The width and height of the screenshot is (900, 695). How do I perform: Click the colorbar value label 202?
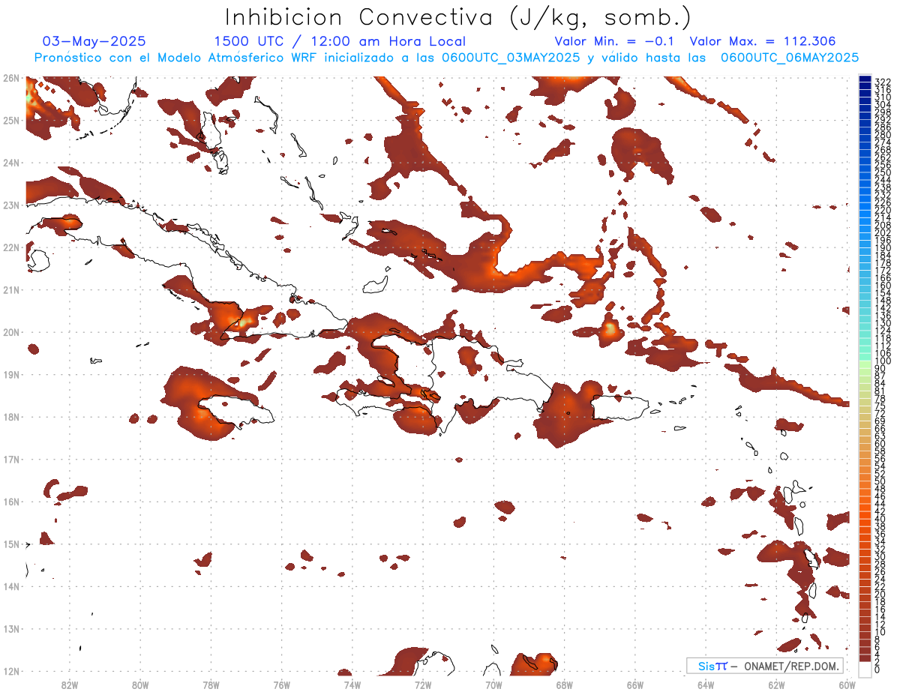882,232
